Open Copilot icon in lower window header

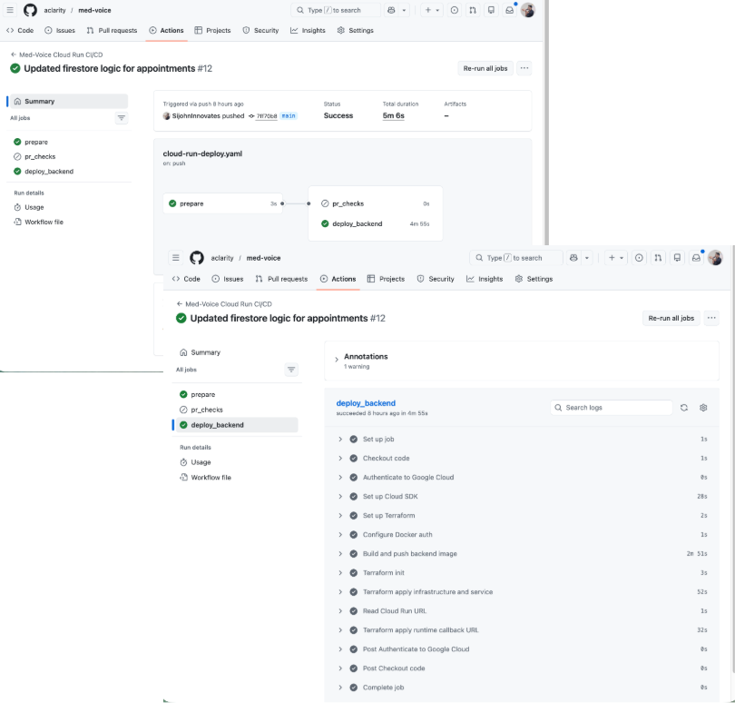573,258
